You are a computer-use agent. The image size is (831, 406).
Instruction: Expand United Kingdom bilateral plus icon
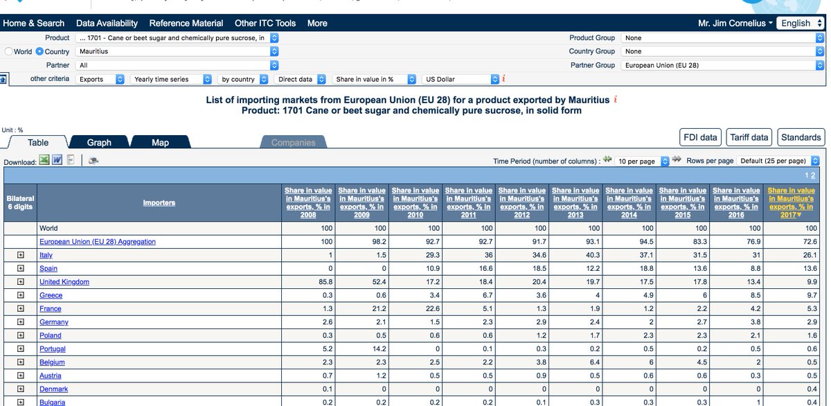click(x=20, y=282)
